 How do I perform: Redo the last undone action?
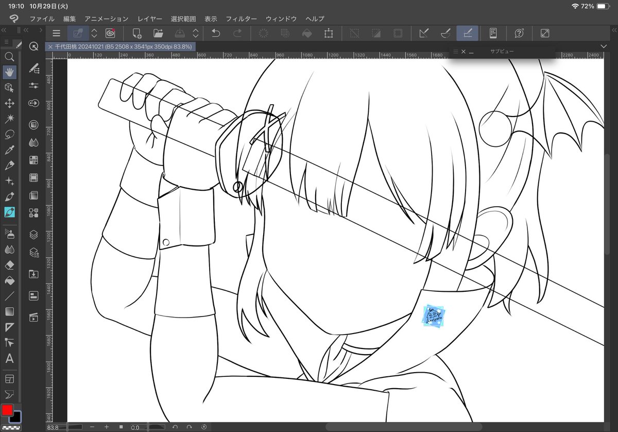(237, 33)
